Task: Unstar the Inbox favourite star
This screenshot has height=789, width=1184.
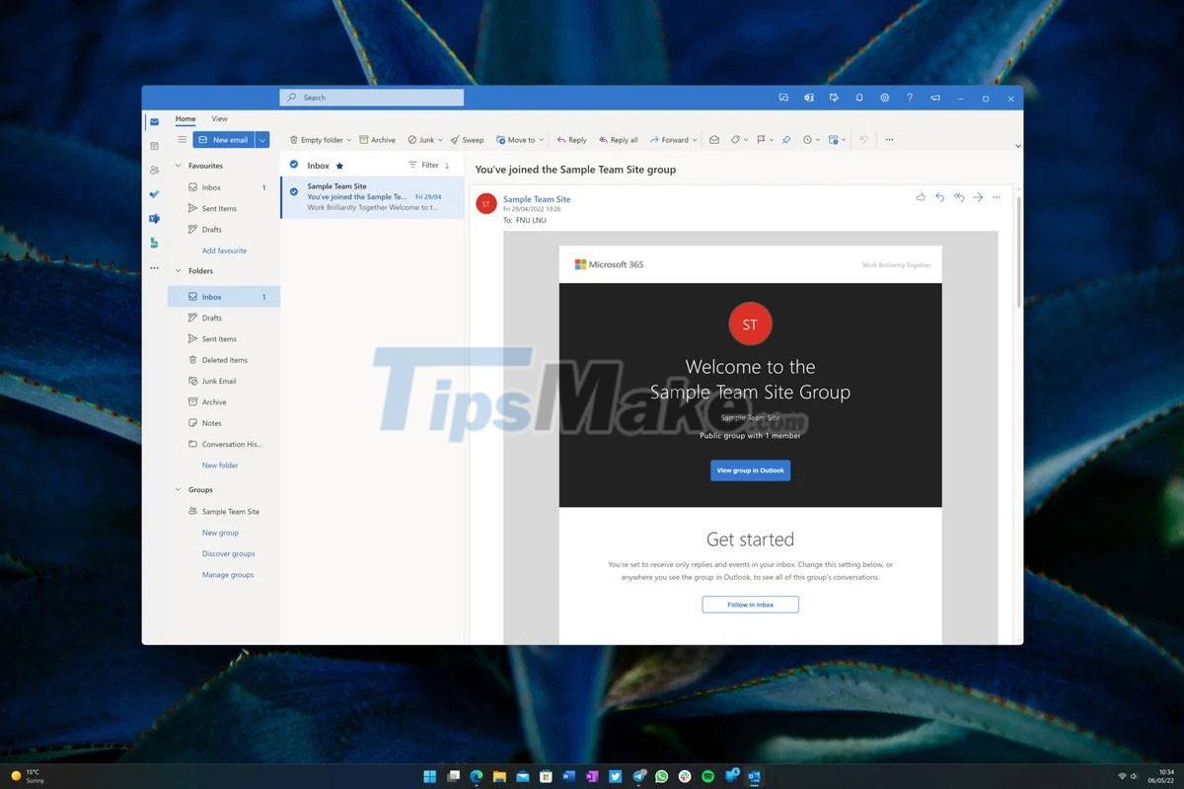Action: (x=339, y=165)
